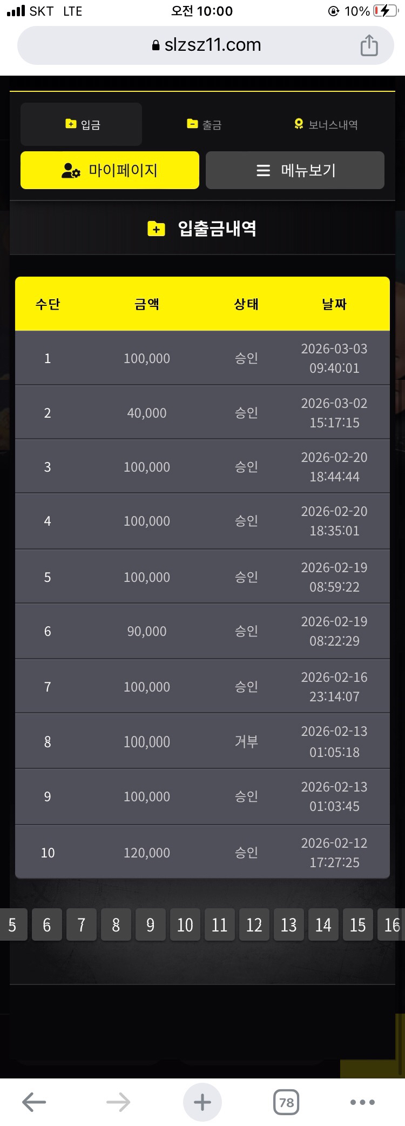
Task: Open a new tab with plus icon
Action: 202,1102
